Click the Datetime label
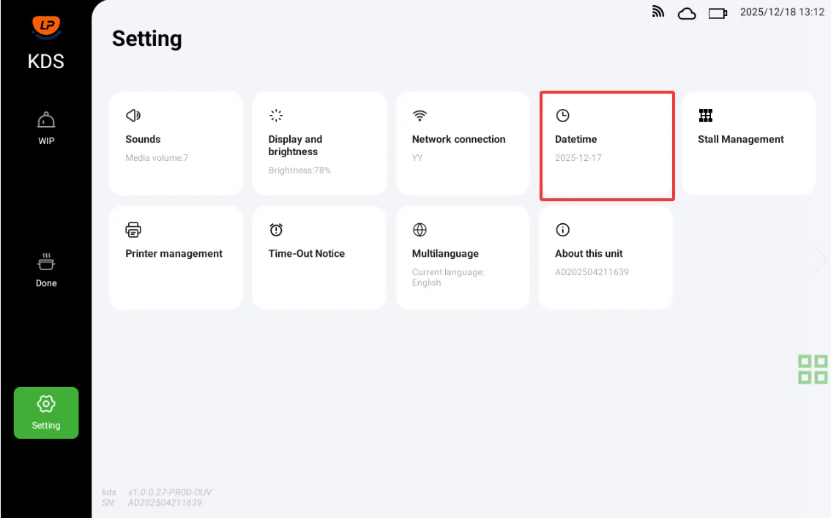 [x=575, y=139]
